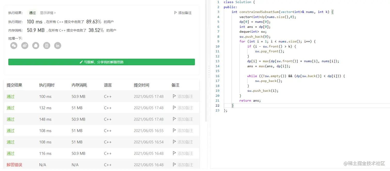Click the note flag in the 116 ms row
The image size is (390, 171).
174,153
